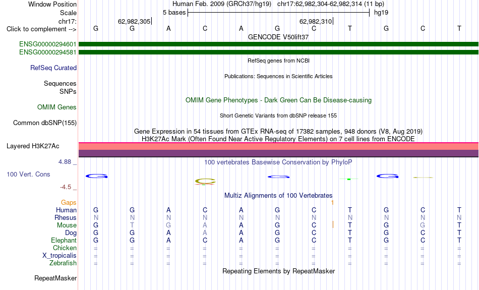Click the Human Feb. 2009 (GRCh37/hg19) assembly text
Viewport: 479px width, 290px height.
click(222, 4)
